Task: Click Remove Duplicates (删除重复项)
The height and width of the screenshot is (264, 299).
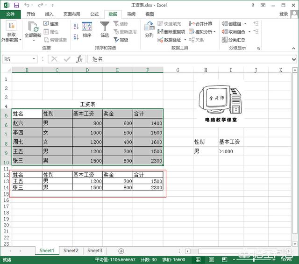Action: click(x=171, y=32)
